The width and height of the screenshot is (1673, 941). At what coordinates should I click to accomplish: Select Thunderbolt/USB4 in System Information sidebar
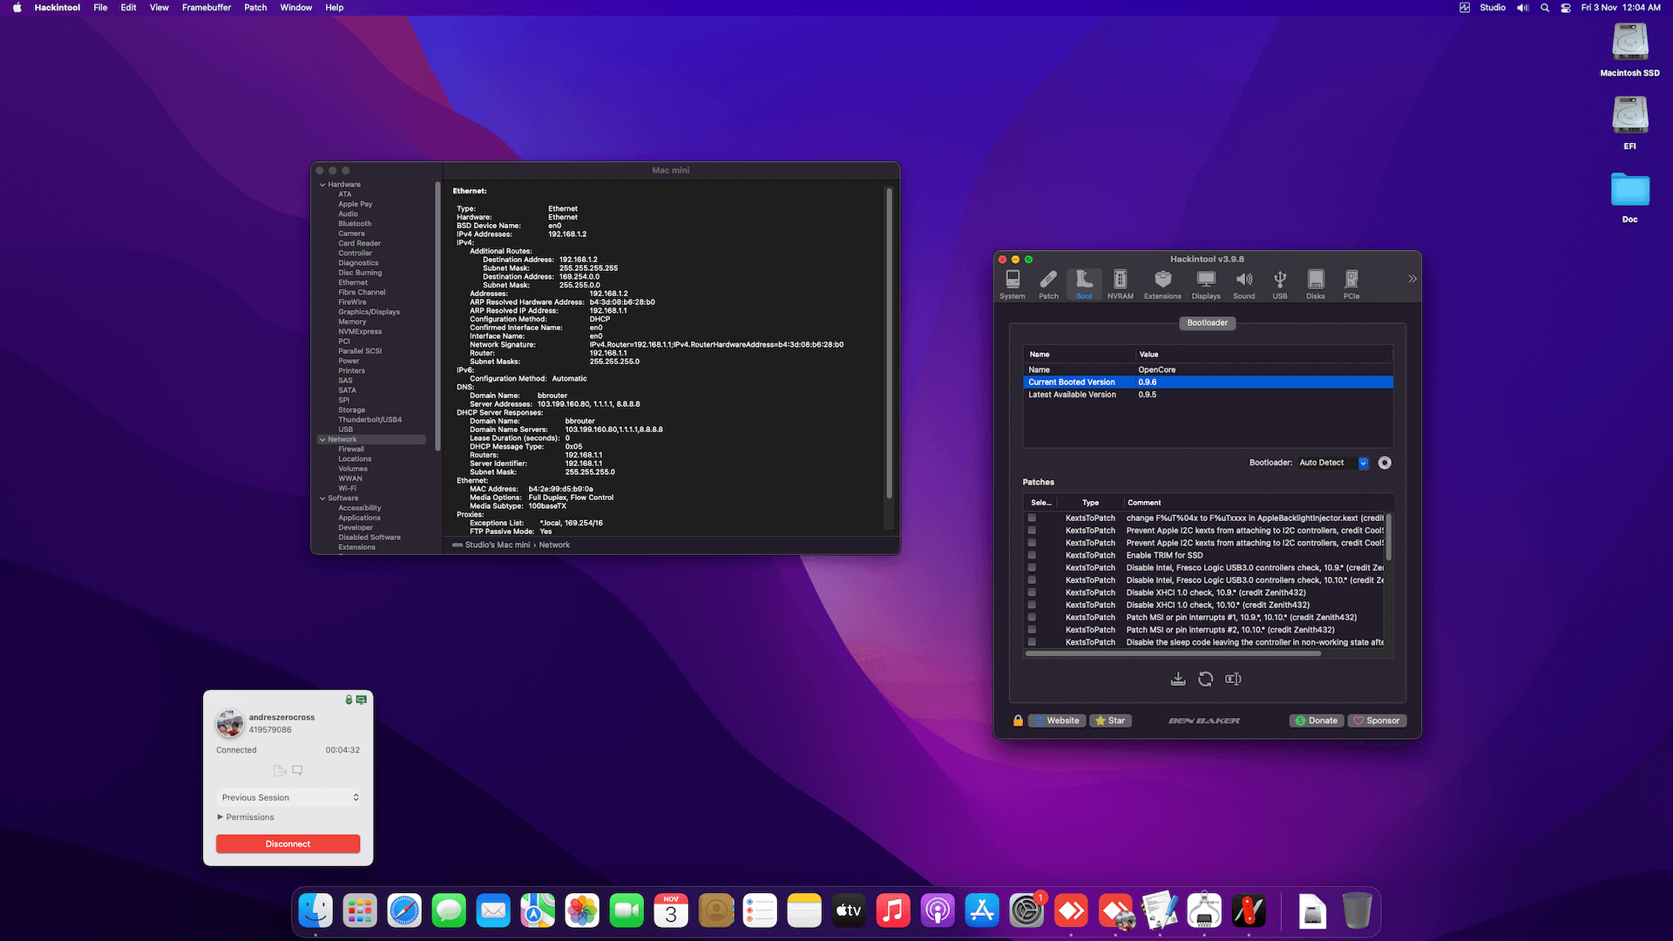pos(369,420)
